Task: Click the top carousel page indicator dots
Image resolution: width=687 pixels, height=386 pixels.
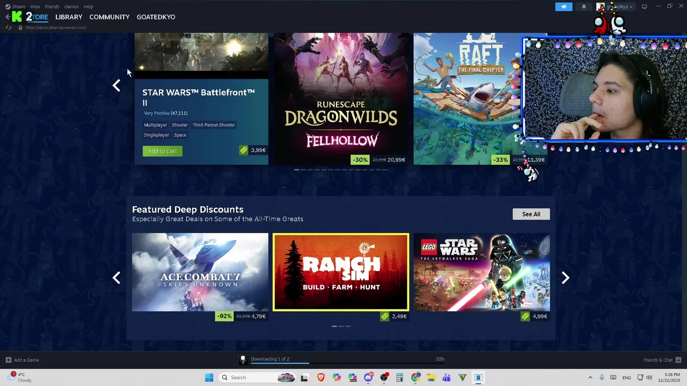Action: tap(341, 169)
